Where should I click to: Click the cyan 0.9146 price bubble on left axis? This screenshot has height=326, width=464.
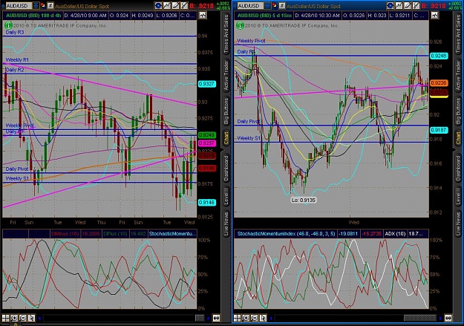[206, 203]
